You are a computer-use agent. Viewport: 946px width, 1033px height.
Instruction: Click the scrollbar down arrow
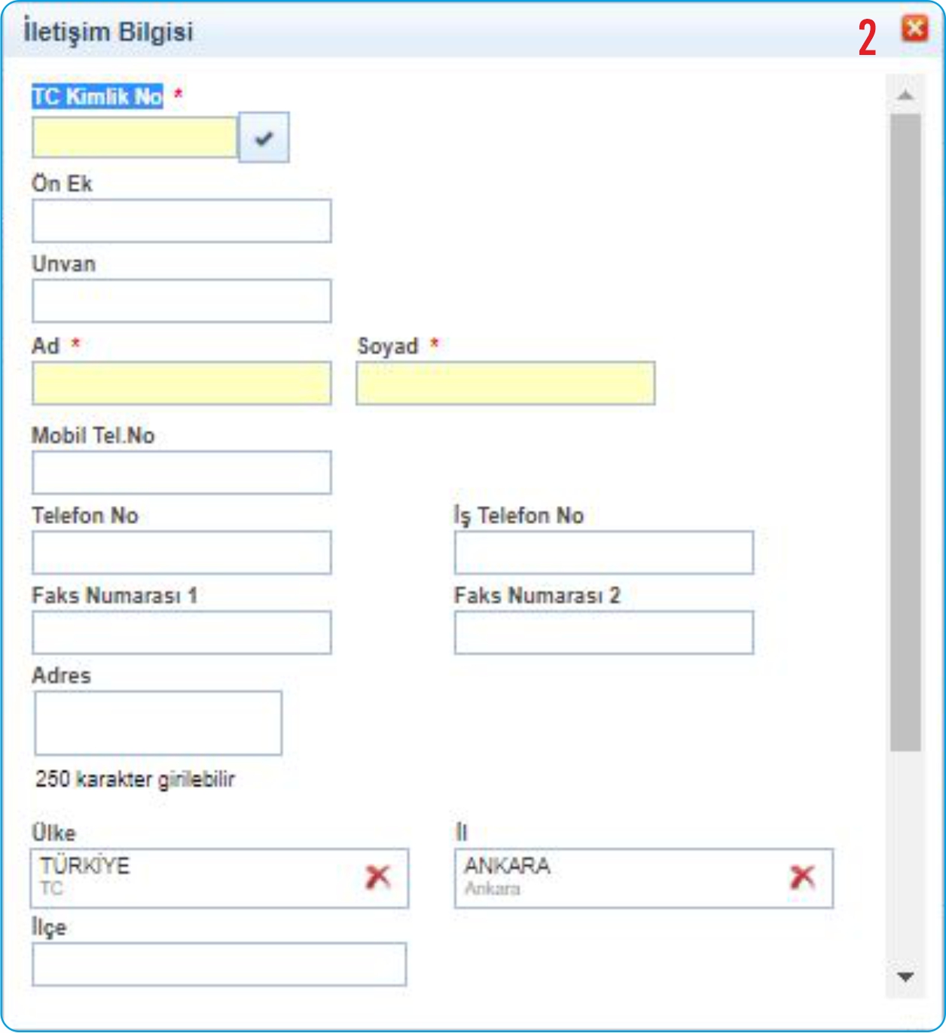pyautogui.click(x=905, y=977)
